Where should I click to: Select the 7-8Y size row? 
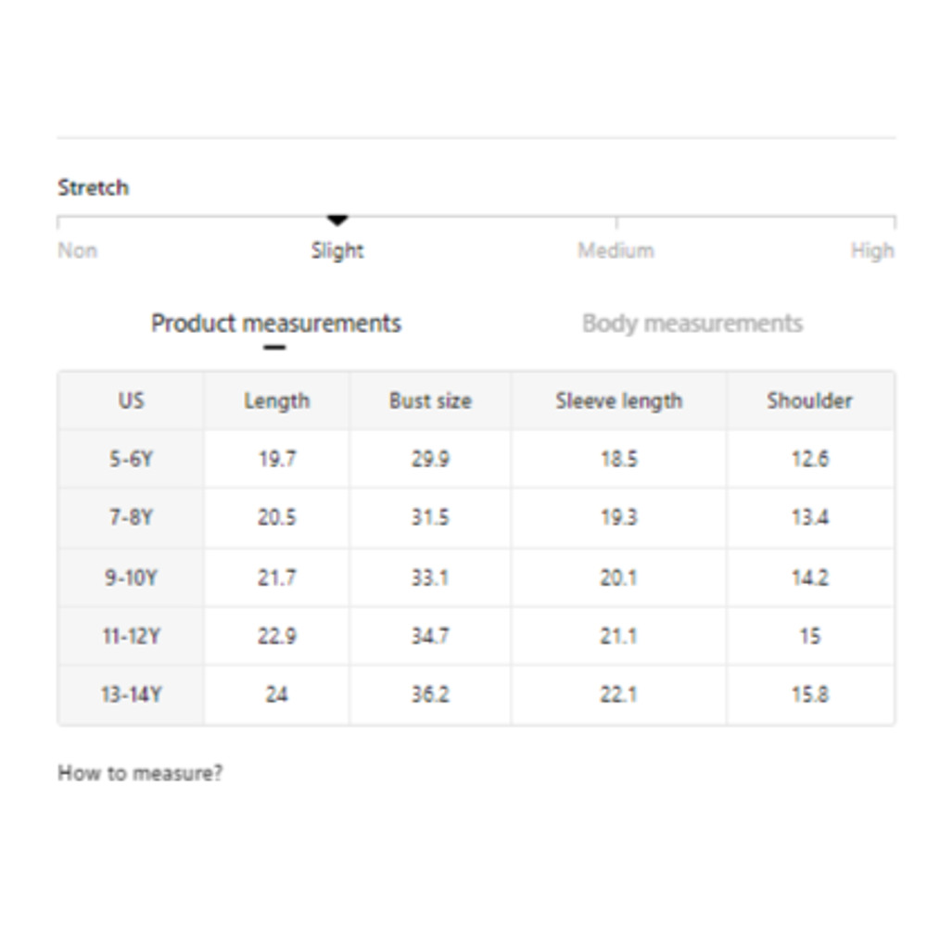click(131, 517)
